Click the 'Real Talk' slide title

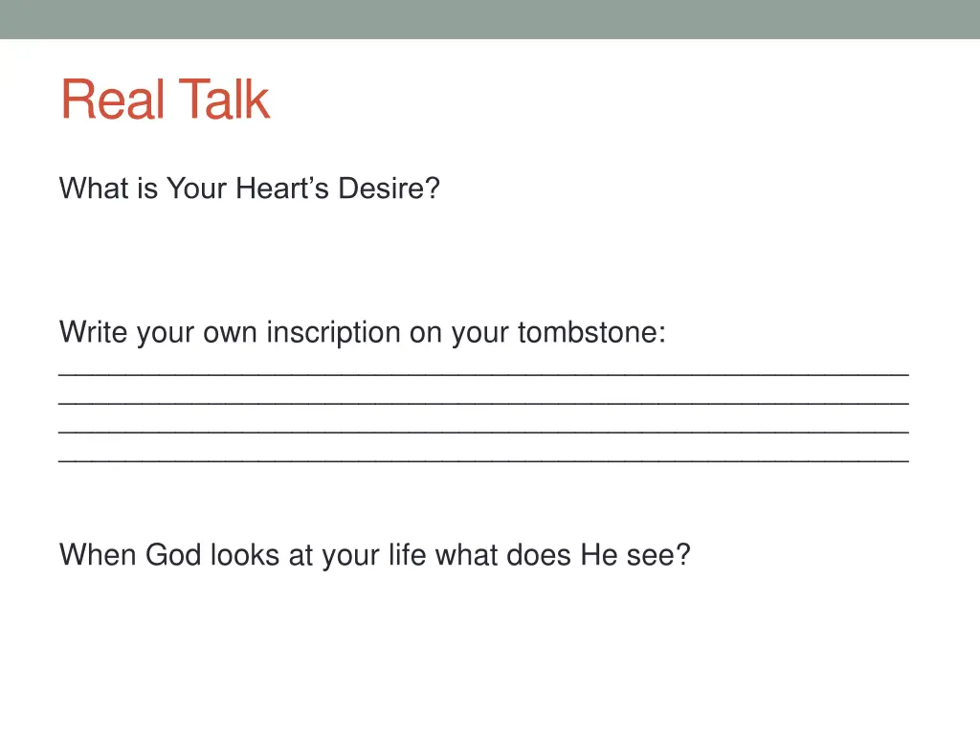tap(165, 99)
